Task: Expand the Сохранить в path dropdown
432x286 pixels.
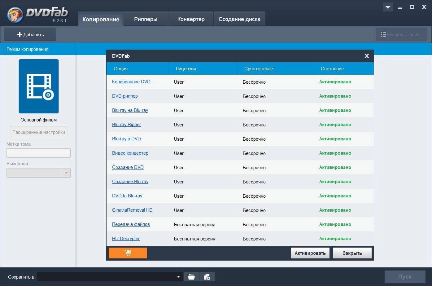Action: pos(178,277)
